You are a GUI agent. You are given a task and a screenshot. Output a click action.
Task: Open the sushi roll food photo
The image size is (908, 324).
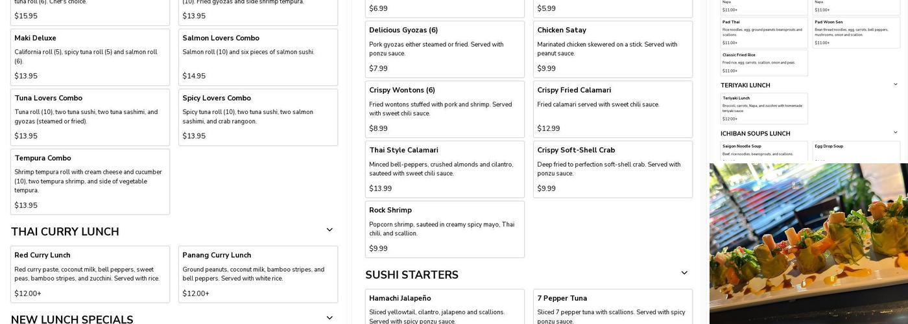pos(808,244)
